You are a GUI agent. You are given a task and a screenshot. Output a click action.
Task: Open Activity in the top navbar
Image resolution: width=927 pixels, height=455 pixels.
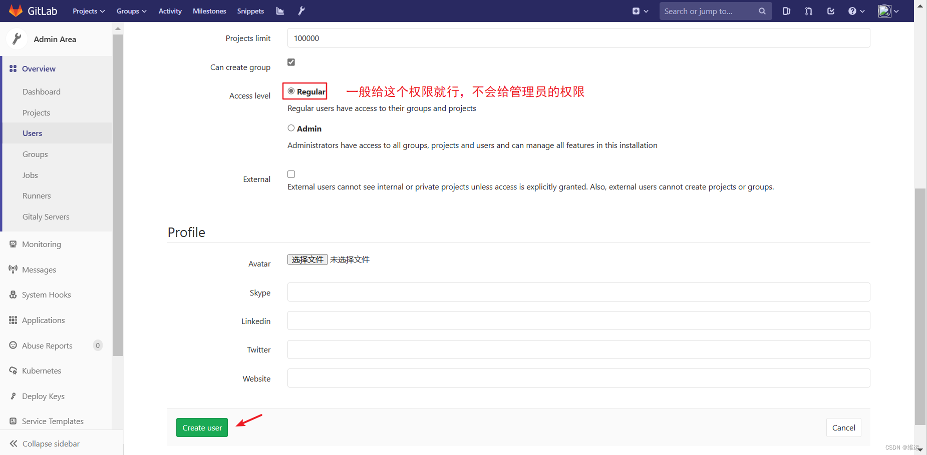tap(170, 11)
